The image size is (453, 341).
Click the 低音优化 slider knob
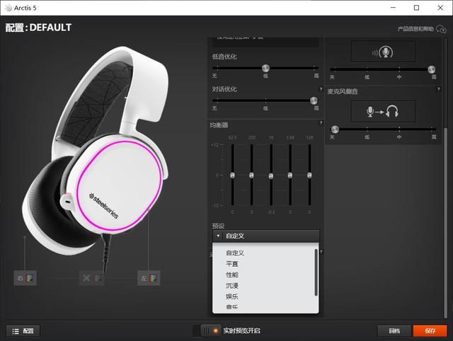[x=265, y=68]
